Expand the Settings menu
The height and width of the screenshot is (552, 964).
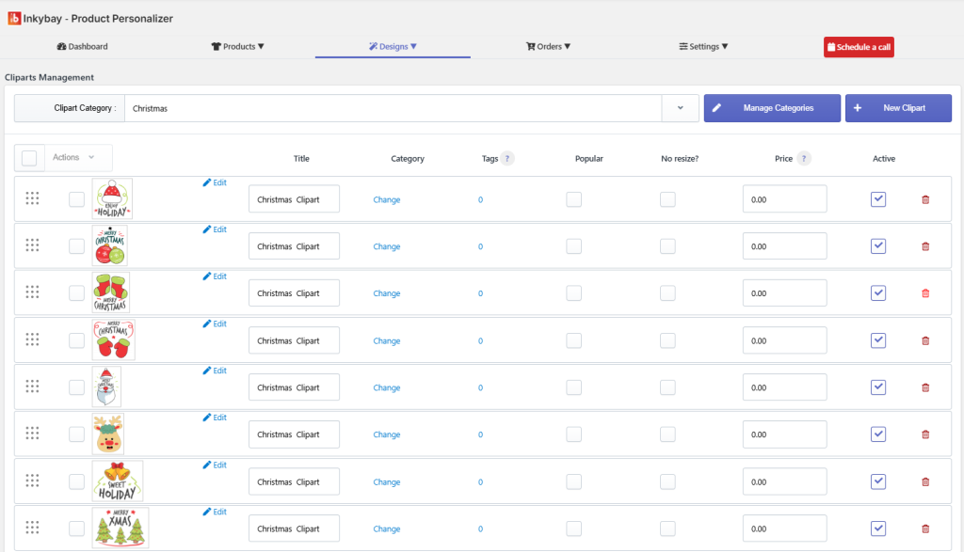point(703,46)
